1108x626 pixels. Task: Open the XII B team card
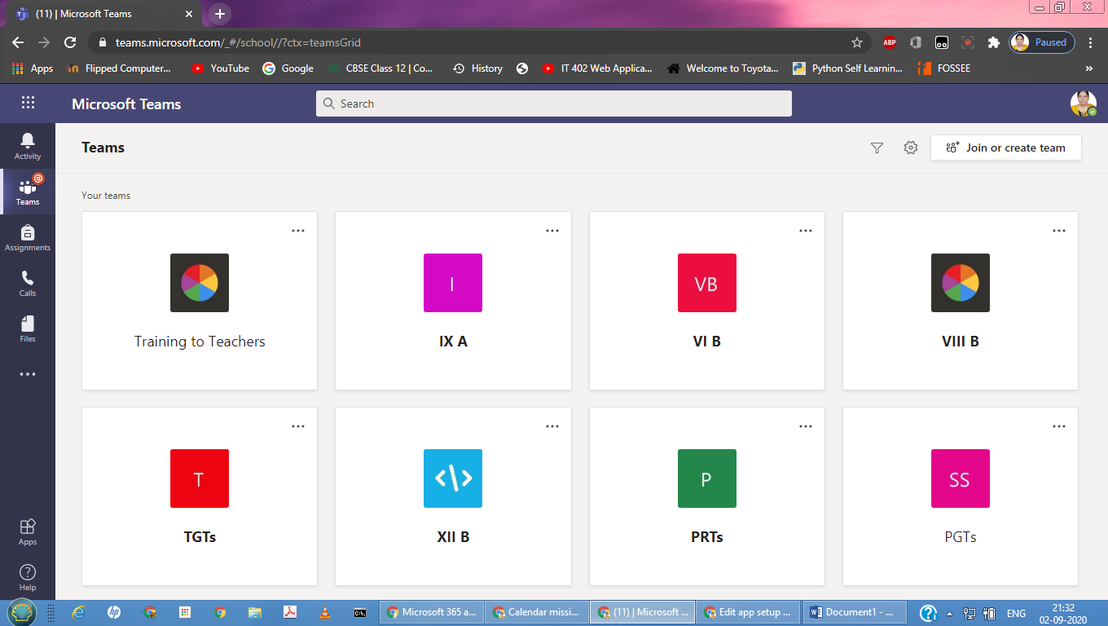453,496
